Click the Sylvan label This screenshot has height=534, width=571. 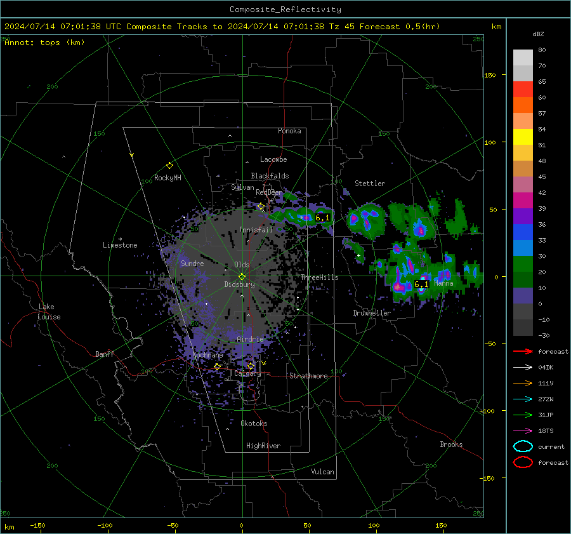click(x=242, y=187)
